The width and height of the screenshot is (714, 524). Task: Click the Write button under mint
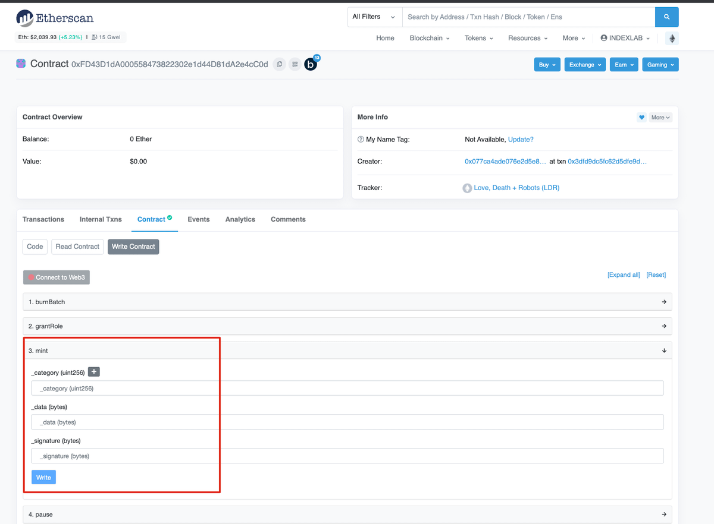coord(43,478)
